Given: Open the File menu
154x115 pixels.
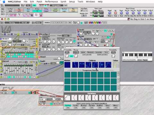Looking at the screenshot, I should click(x=25, y=2).
